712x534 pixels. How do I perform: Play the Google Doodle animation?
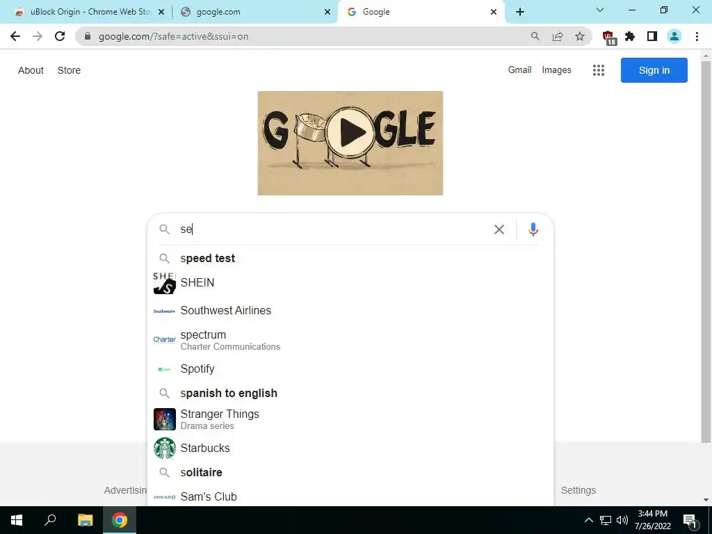coord(350,132)
